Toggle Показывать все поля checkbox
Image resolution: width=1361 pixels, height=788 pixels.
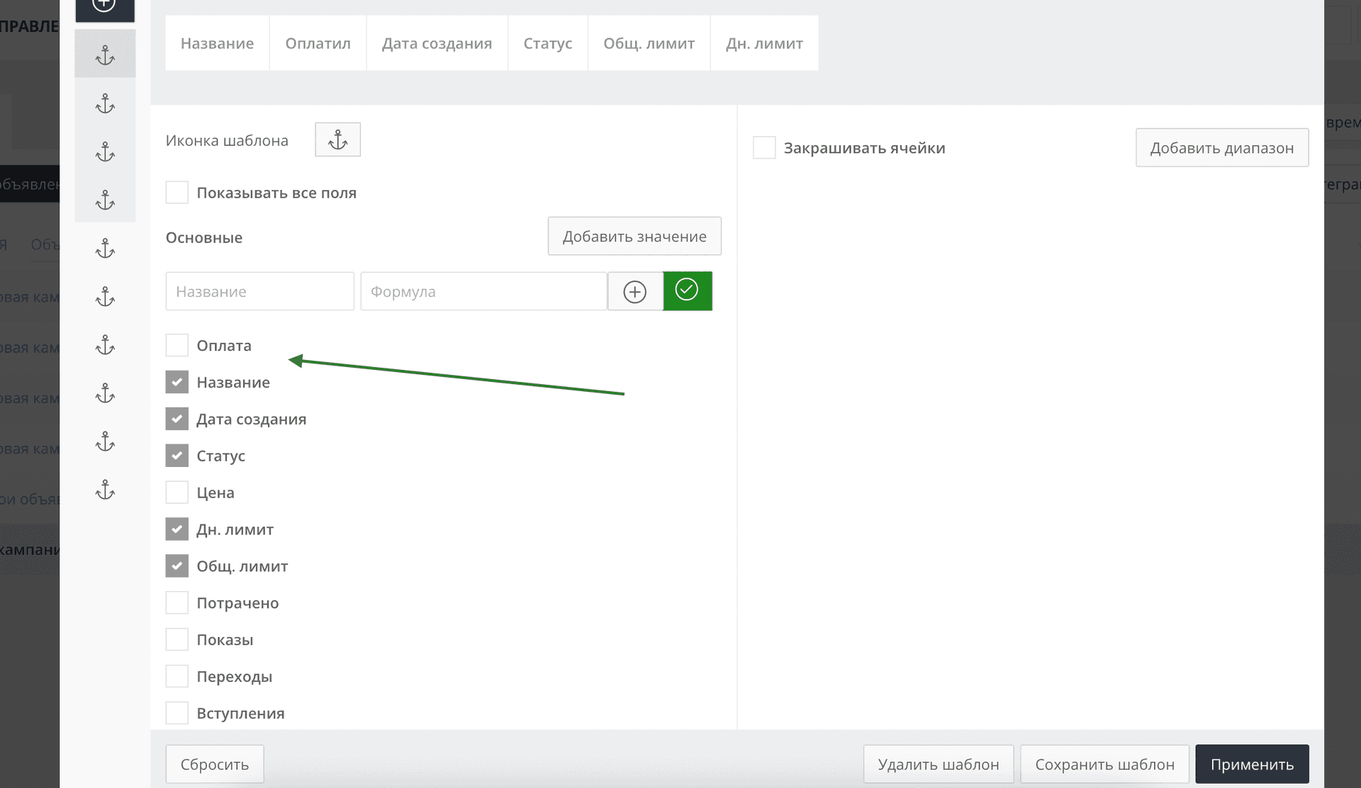pos(177,193)
